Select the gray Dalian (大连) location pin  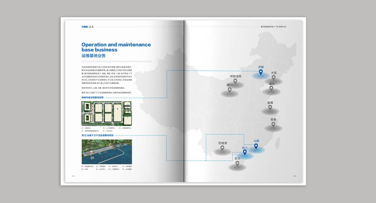274,78
